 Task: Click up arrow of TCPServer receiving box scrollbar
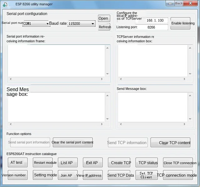[190, 48]
